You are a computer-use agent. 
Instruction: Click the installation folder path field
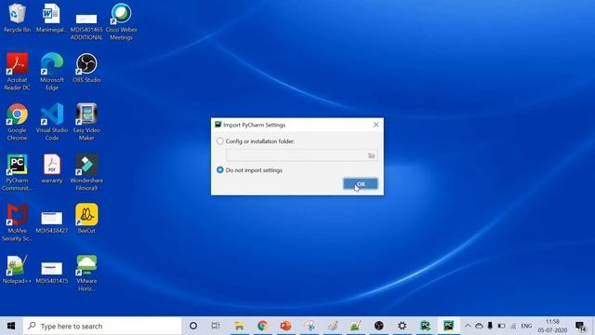[x=301, y=155]
